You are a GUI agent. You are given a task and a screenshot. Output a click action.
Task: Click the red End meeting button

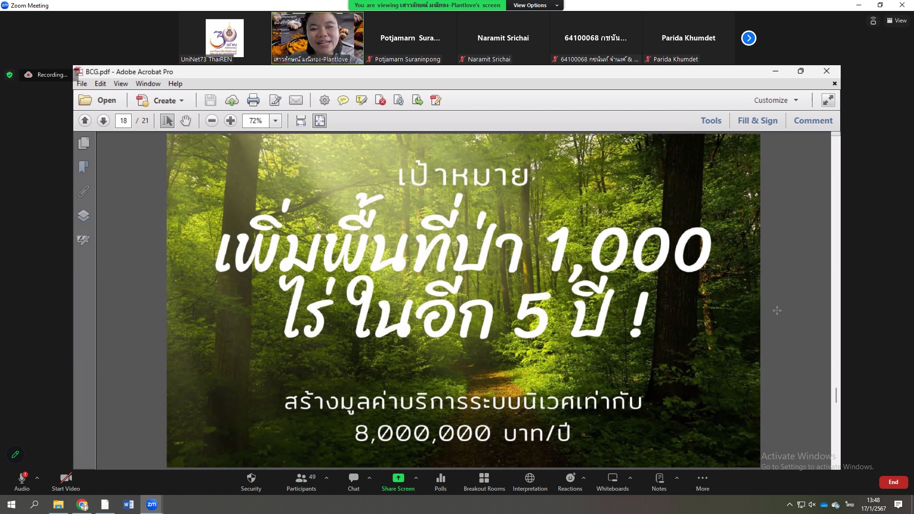(x=893, y=482)
